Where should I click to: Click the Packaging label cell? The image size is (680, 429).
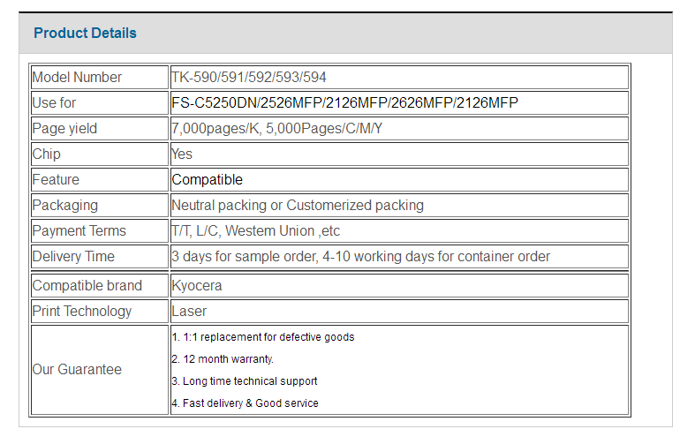[100, 205]
